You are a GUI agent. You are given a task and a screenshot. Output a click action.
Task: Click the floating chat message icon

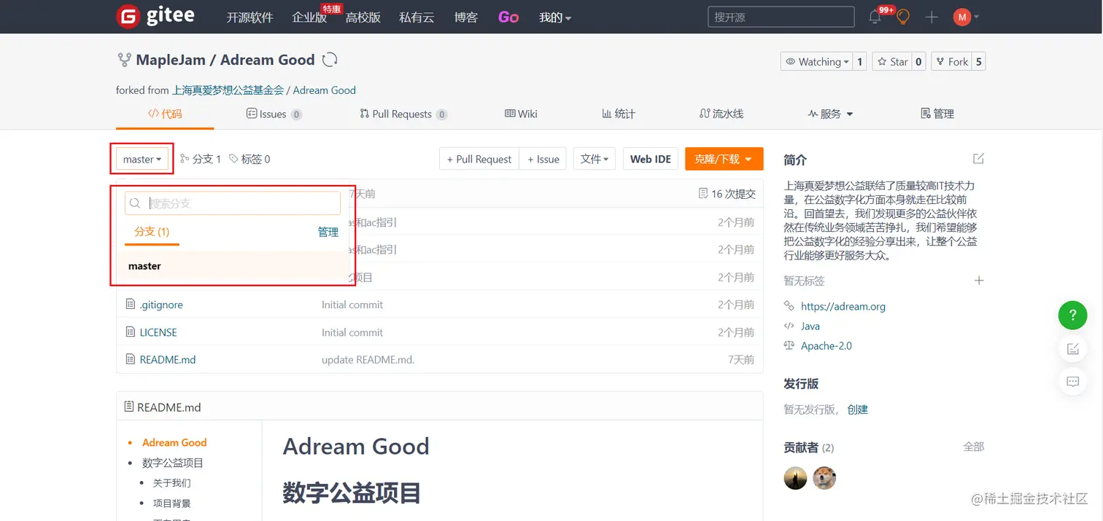click(1072, 381)
